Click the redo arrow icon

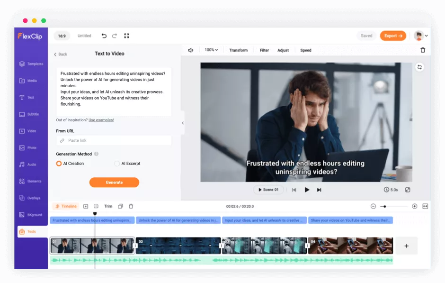tap(115, 36)
